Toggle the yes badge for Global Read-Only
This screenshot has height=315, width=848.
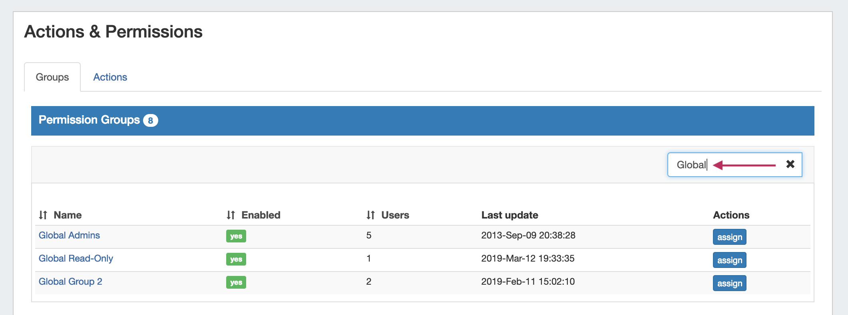[236, 259]
